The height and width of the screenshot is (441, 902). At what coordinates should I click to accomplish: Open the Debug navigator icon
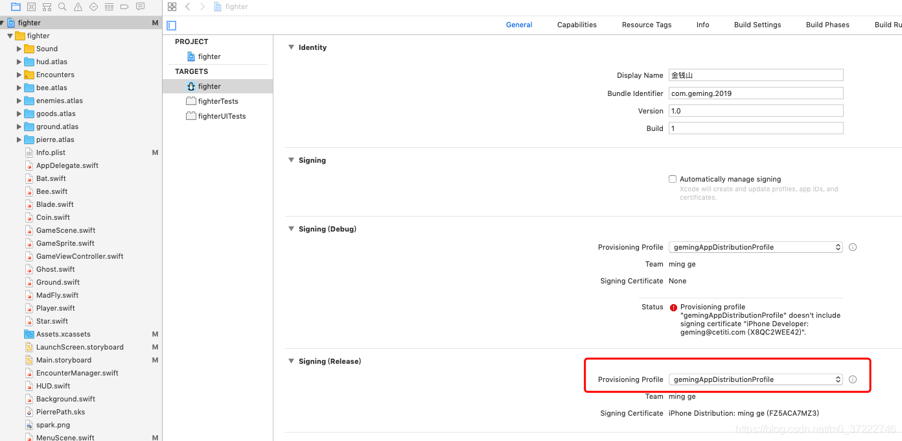pyautogui.click(x=109, y=6)
